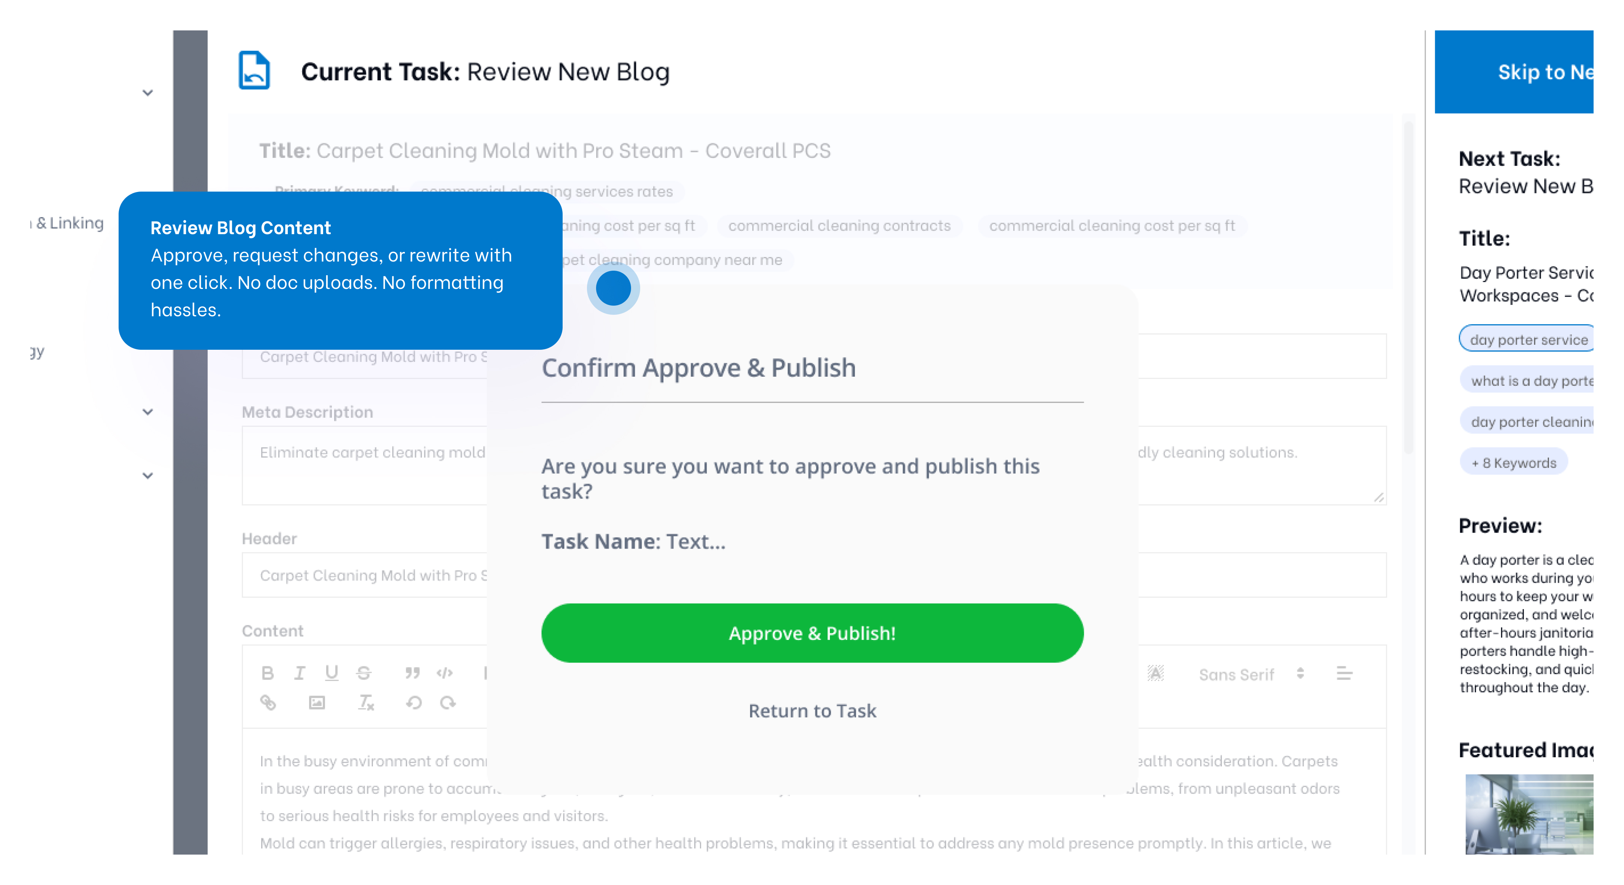Apply italic formatting in content toolbar

click(x=300, y=673)
